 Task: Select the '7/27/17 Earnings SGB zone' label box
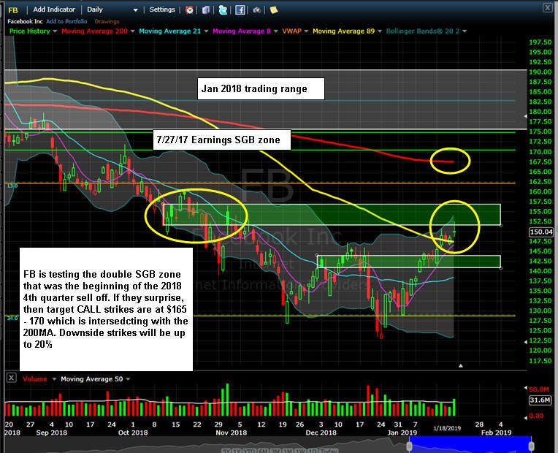(222, 140)
